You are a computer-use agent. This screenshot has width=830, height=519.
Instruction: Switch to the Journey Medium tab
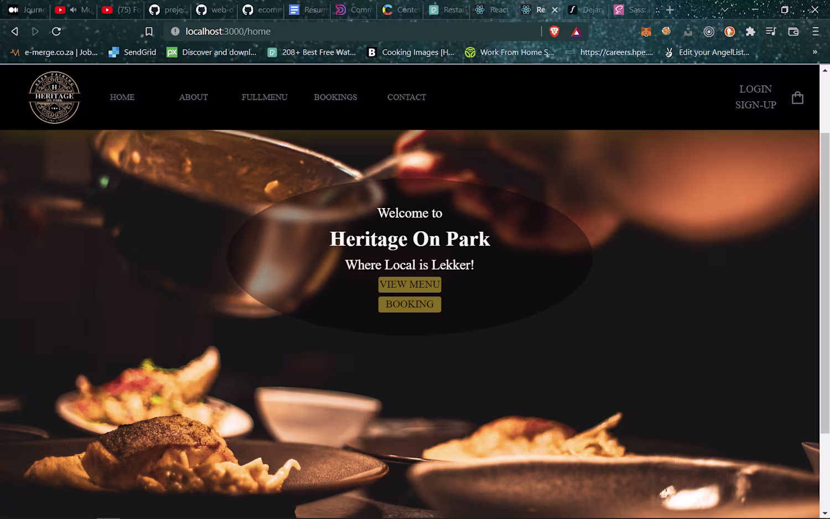[x=26, y=9]
